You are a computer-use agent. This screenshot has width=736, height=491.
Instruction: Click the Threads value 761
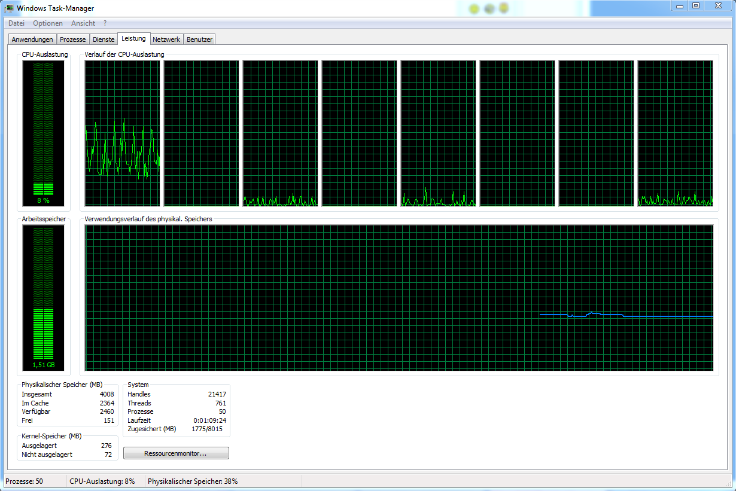point(221,403)
